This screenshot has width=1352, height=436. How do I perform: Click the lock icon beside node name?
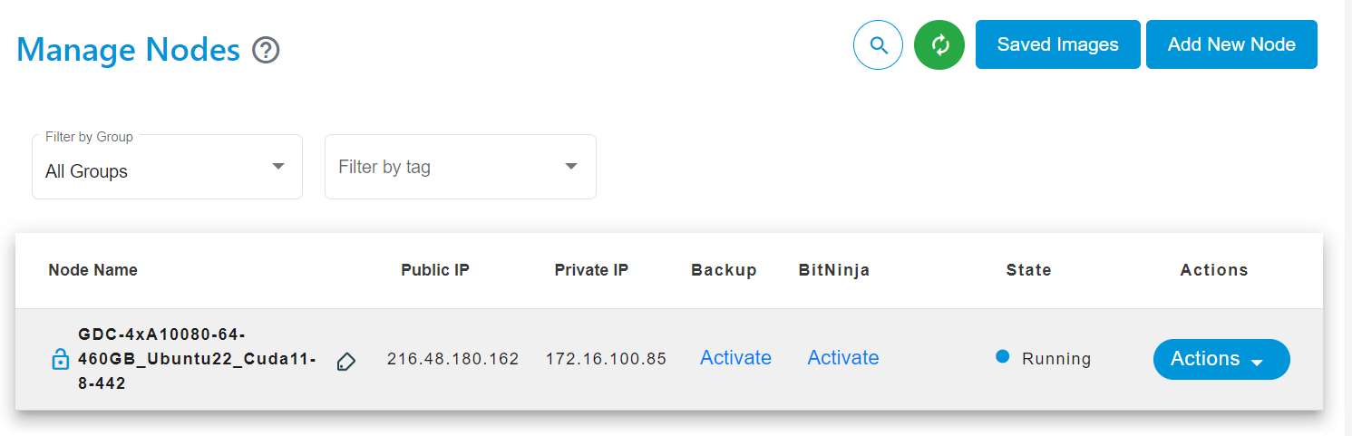click(60, 359)
